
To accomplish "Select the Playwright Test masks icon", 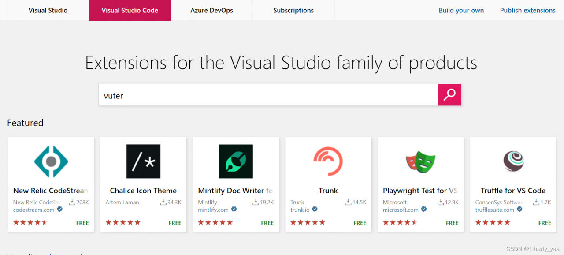I will pyautogui.click(x=420, y=161).
